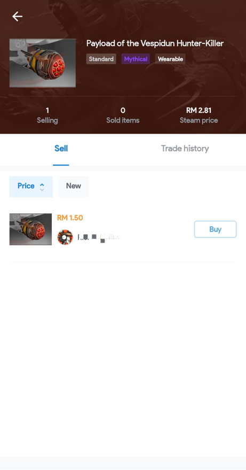View the Selling count stat
Viewport: 246px width, 470px height.
tap(47, 115)
